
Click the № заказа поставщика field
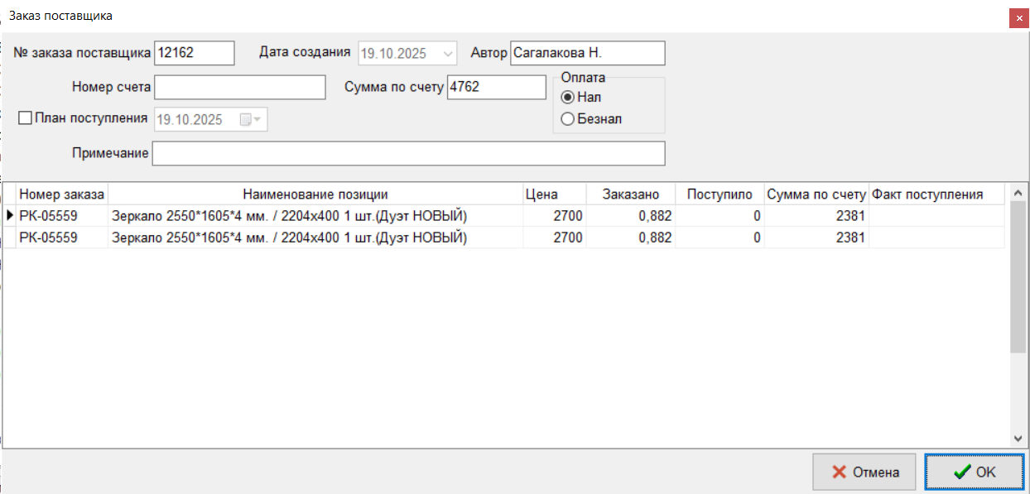click(195, 53)
